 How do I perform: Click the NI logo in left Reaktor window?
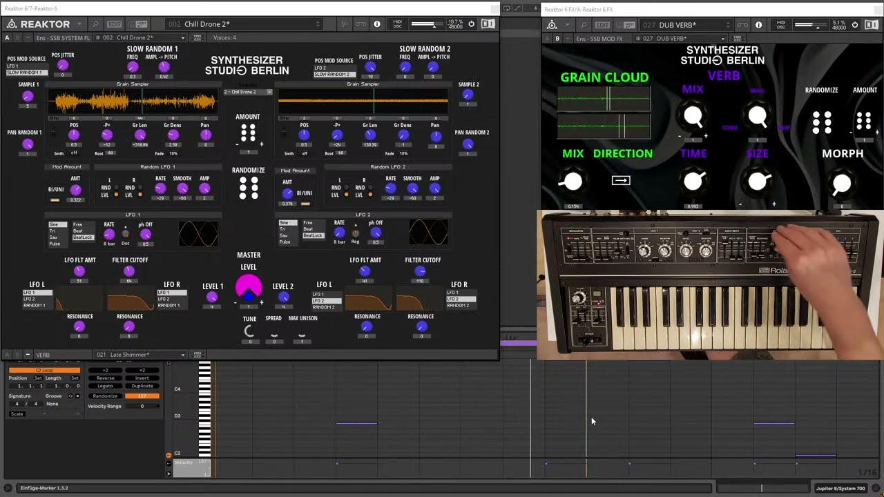pyautogui.click(x=488, y=24)
